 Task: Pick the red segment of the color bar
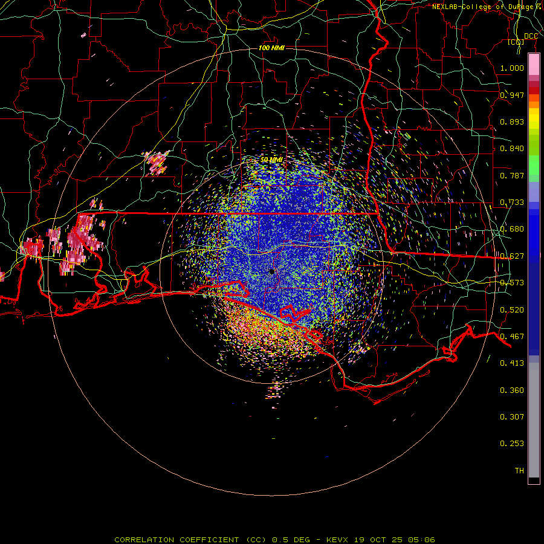pos(534,91)
